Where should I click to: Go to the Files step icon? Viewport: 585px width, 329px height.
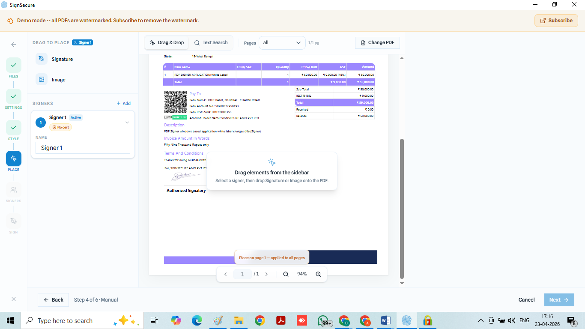[14, 65]
